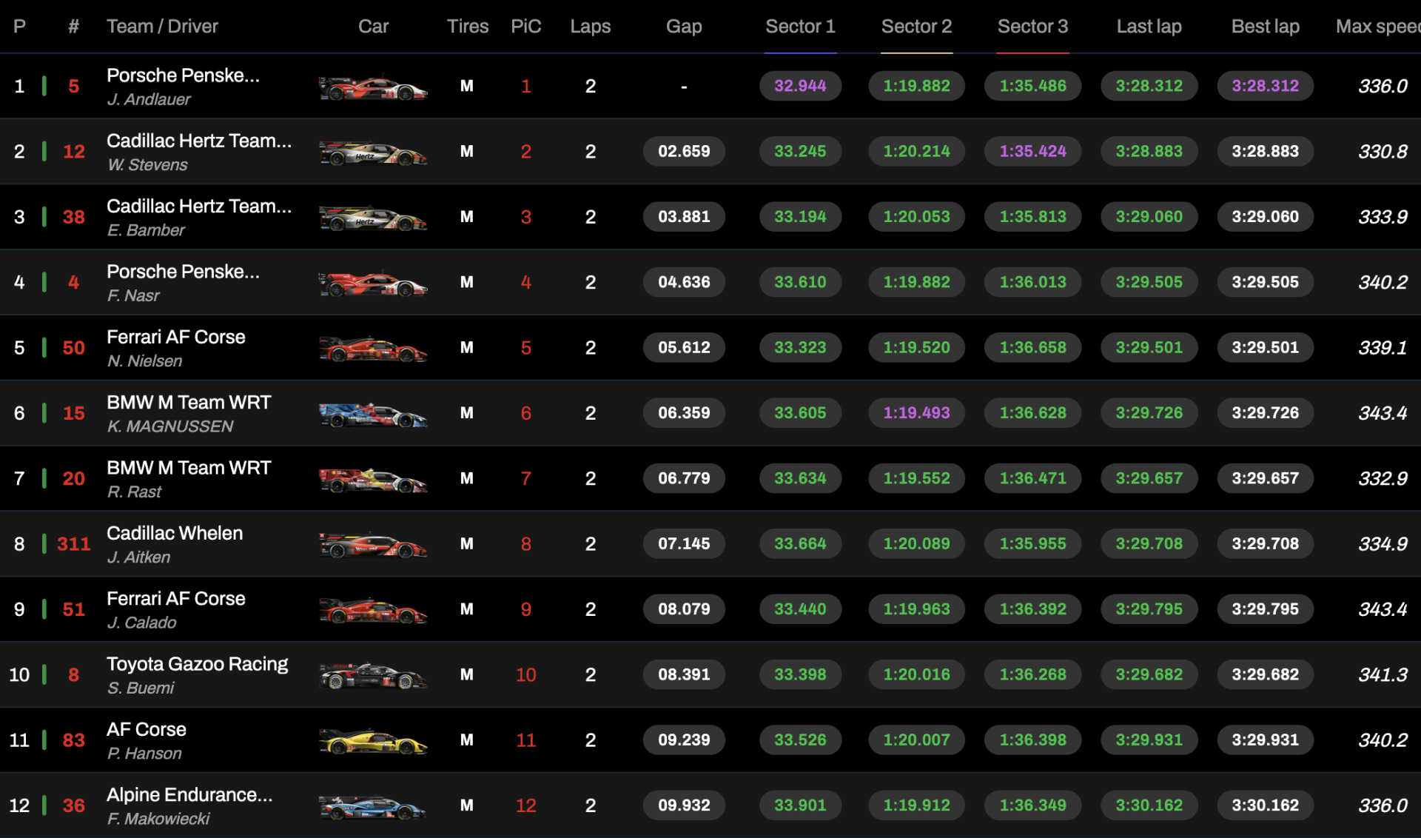
Task: Click driver name J. Calado
Action: click(x=141, y=623)
